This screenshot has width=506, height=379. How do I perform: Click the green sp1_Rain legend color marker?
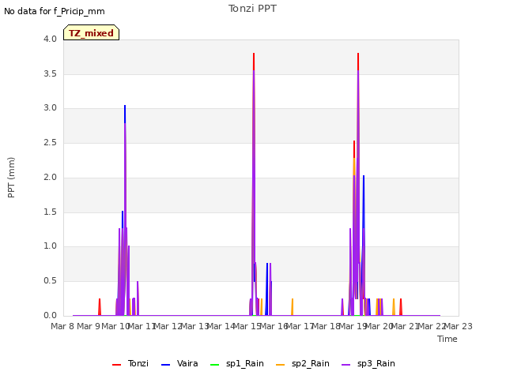click(x=214, y=365)
